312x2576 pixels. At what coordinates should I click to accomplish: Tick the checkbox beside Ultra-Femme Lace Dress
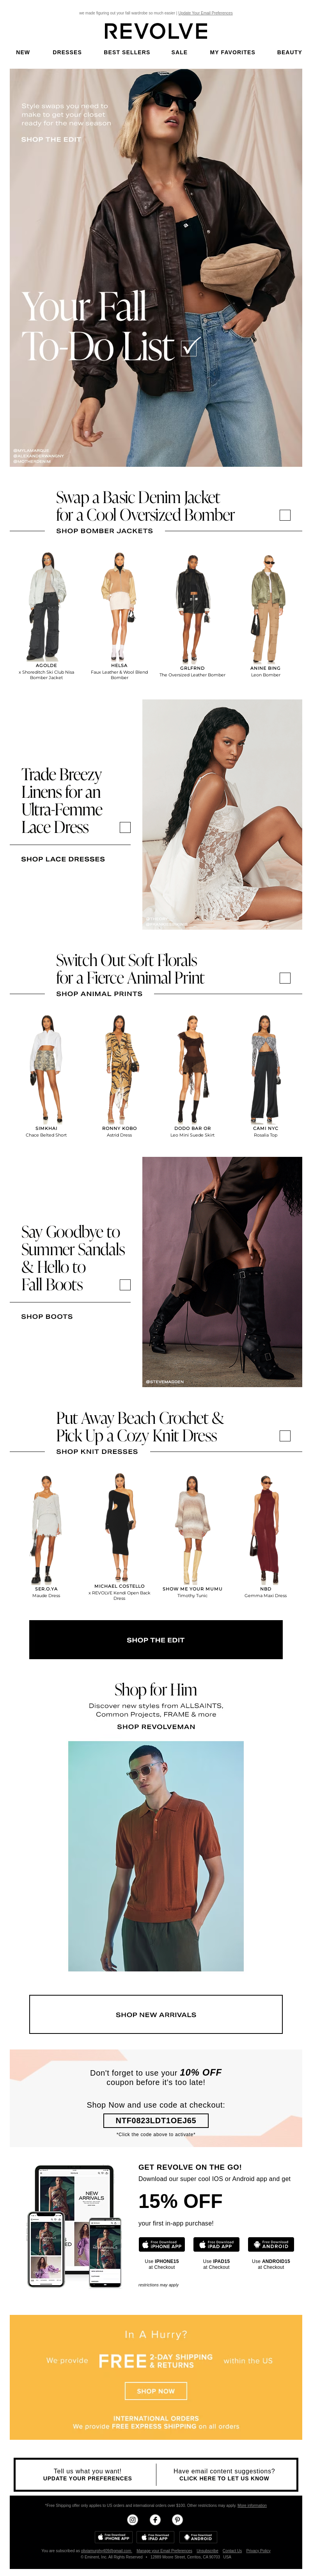[125, 827]
